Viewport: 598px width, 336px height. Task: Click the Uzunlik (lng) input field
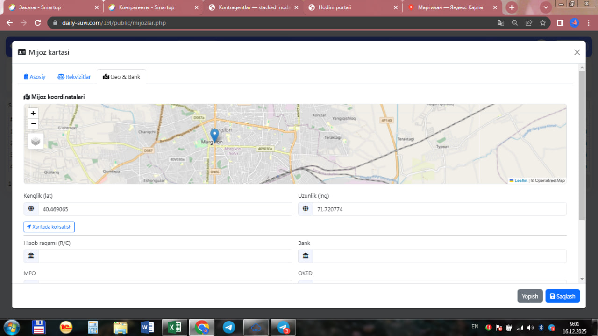pos(439,209)
